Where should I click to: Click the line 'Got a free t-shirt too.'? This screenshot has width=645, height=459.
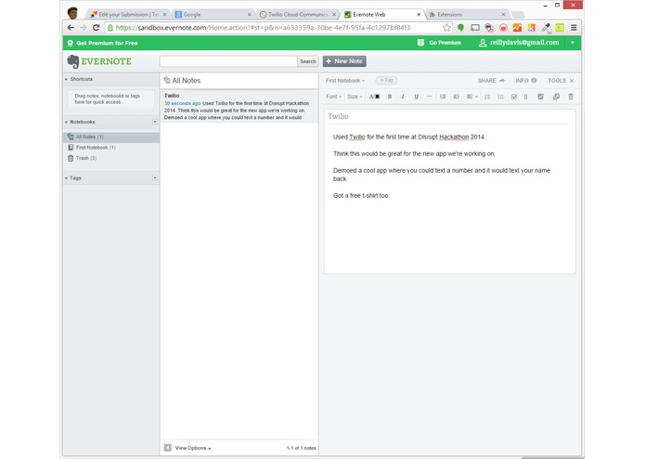(361, 195)
